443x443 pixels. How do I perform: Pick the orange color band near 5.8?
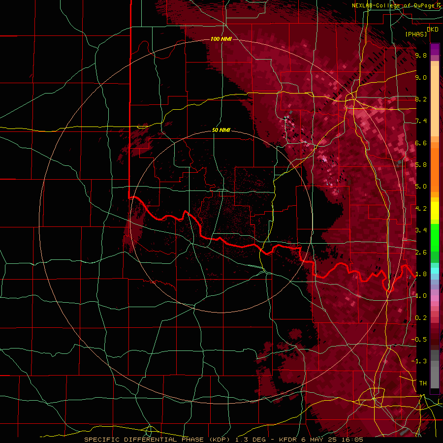[435, 167]
